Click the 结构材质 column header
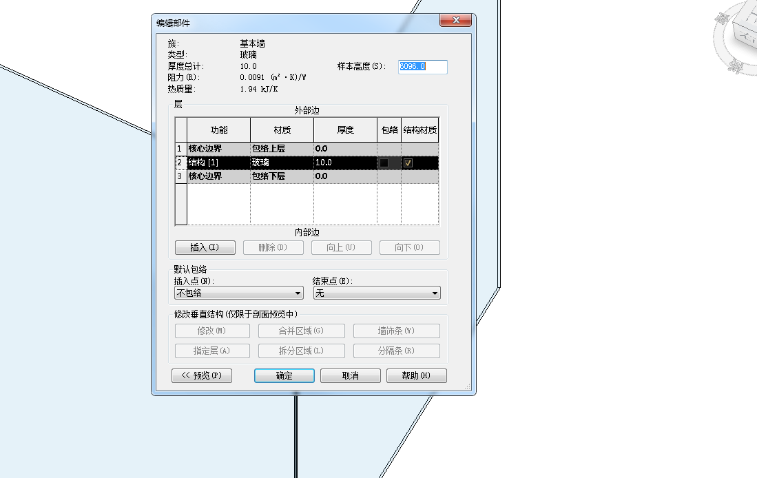The width and height of the screenshot is (757, 478). (420, 130)
